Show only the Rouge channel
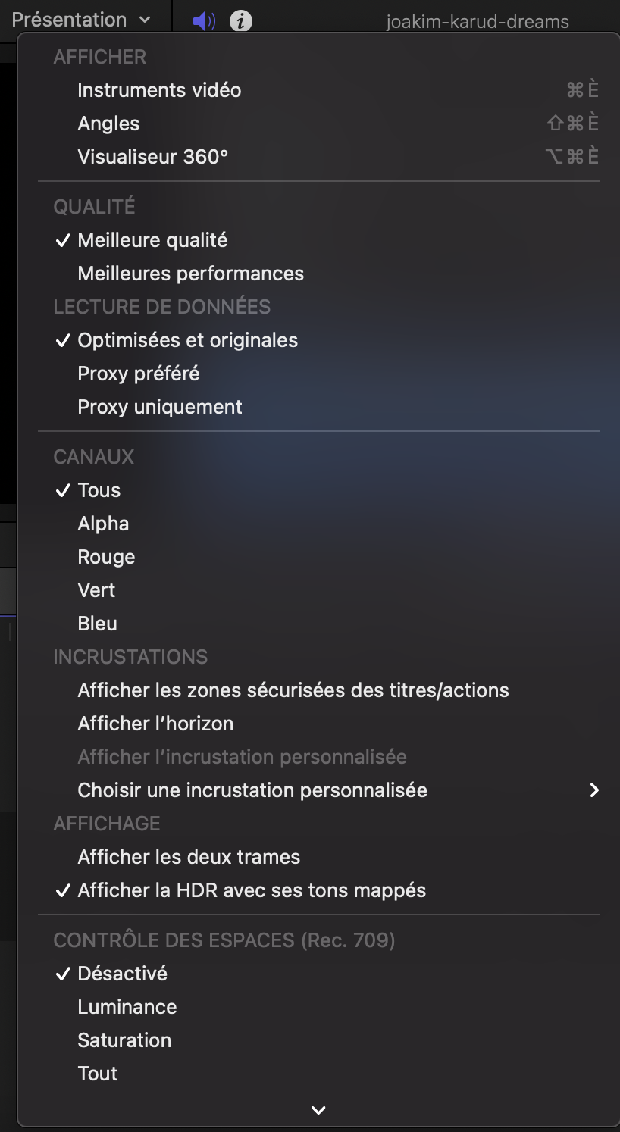Image resolution: width=620 pixels, height=1132 pixels. click(106, 557)
